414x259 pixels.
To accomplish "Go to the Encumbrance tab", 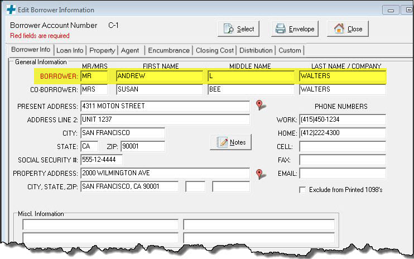I will point(169,50).
